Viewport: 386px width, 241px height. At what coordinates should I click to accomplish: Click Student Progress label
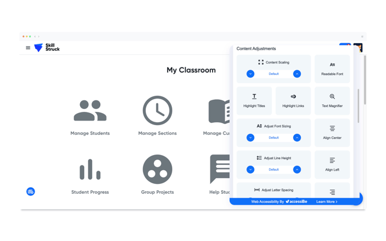click(x=90, y=192)
